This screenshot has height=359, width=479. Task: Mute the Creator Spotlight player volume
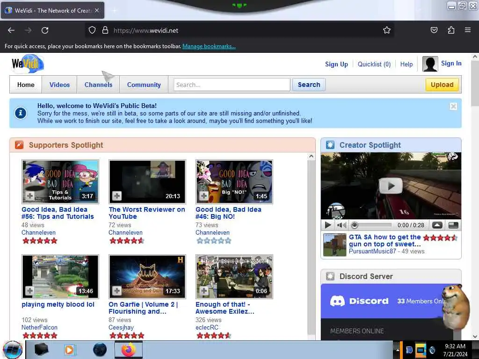[x=341, y=225]
